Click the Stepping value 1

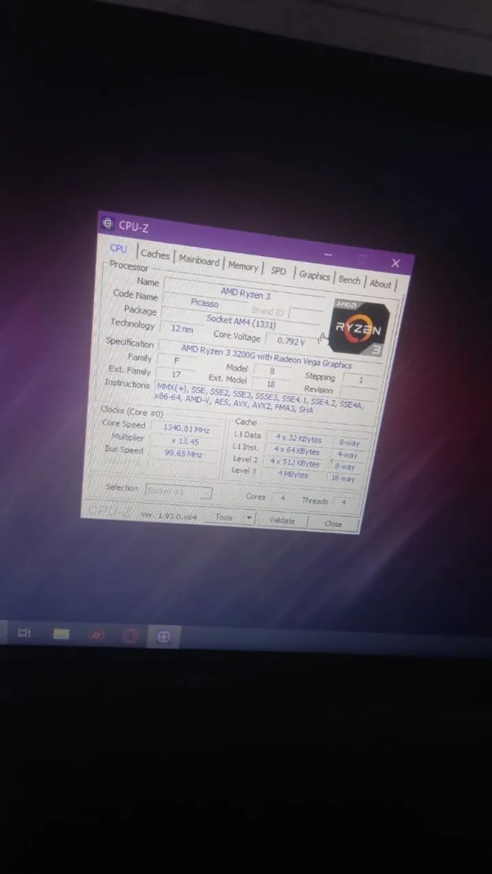(360, 380)
